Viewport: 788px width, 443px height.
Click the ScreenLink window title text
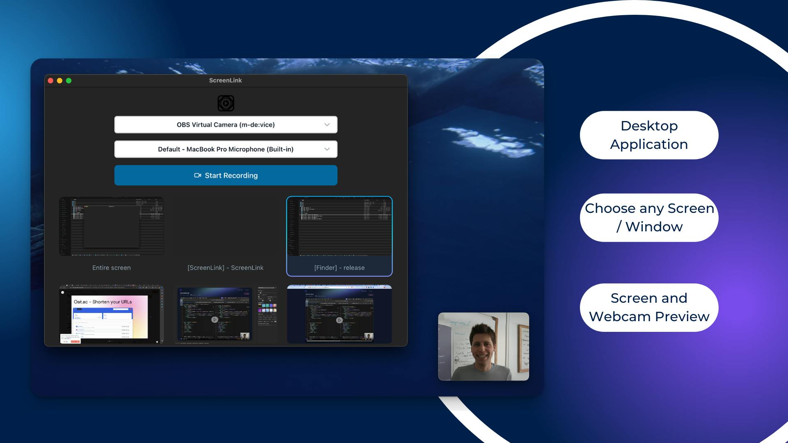(x=225, y=80)
